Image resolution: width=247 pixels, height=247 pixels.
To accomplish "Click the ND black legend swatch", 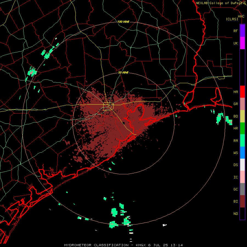I will coord(242,214).
